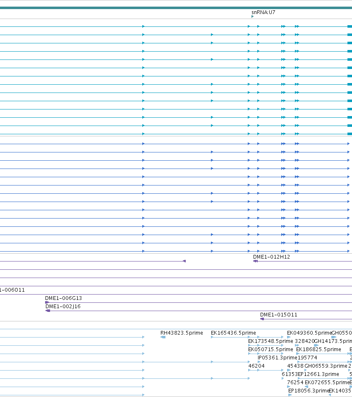The height and width of the screenshot is (397, 352).
Task: Click the DME1-015O11 clone label
Action: 278,315
